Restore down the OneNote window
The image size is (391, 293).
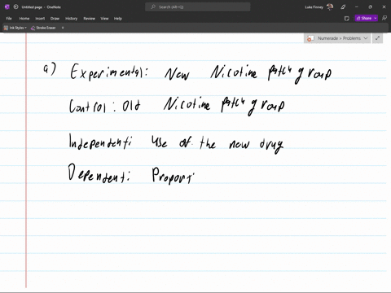(x=370, y=7)
